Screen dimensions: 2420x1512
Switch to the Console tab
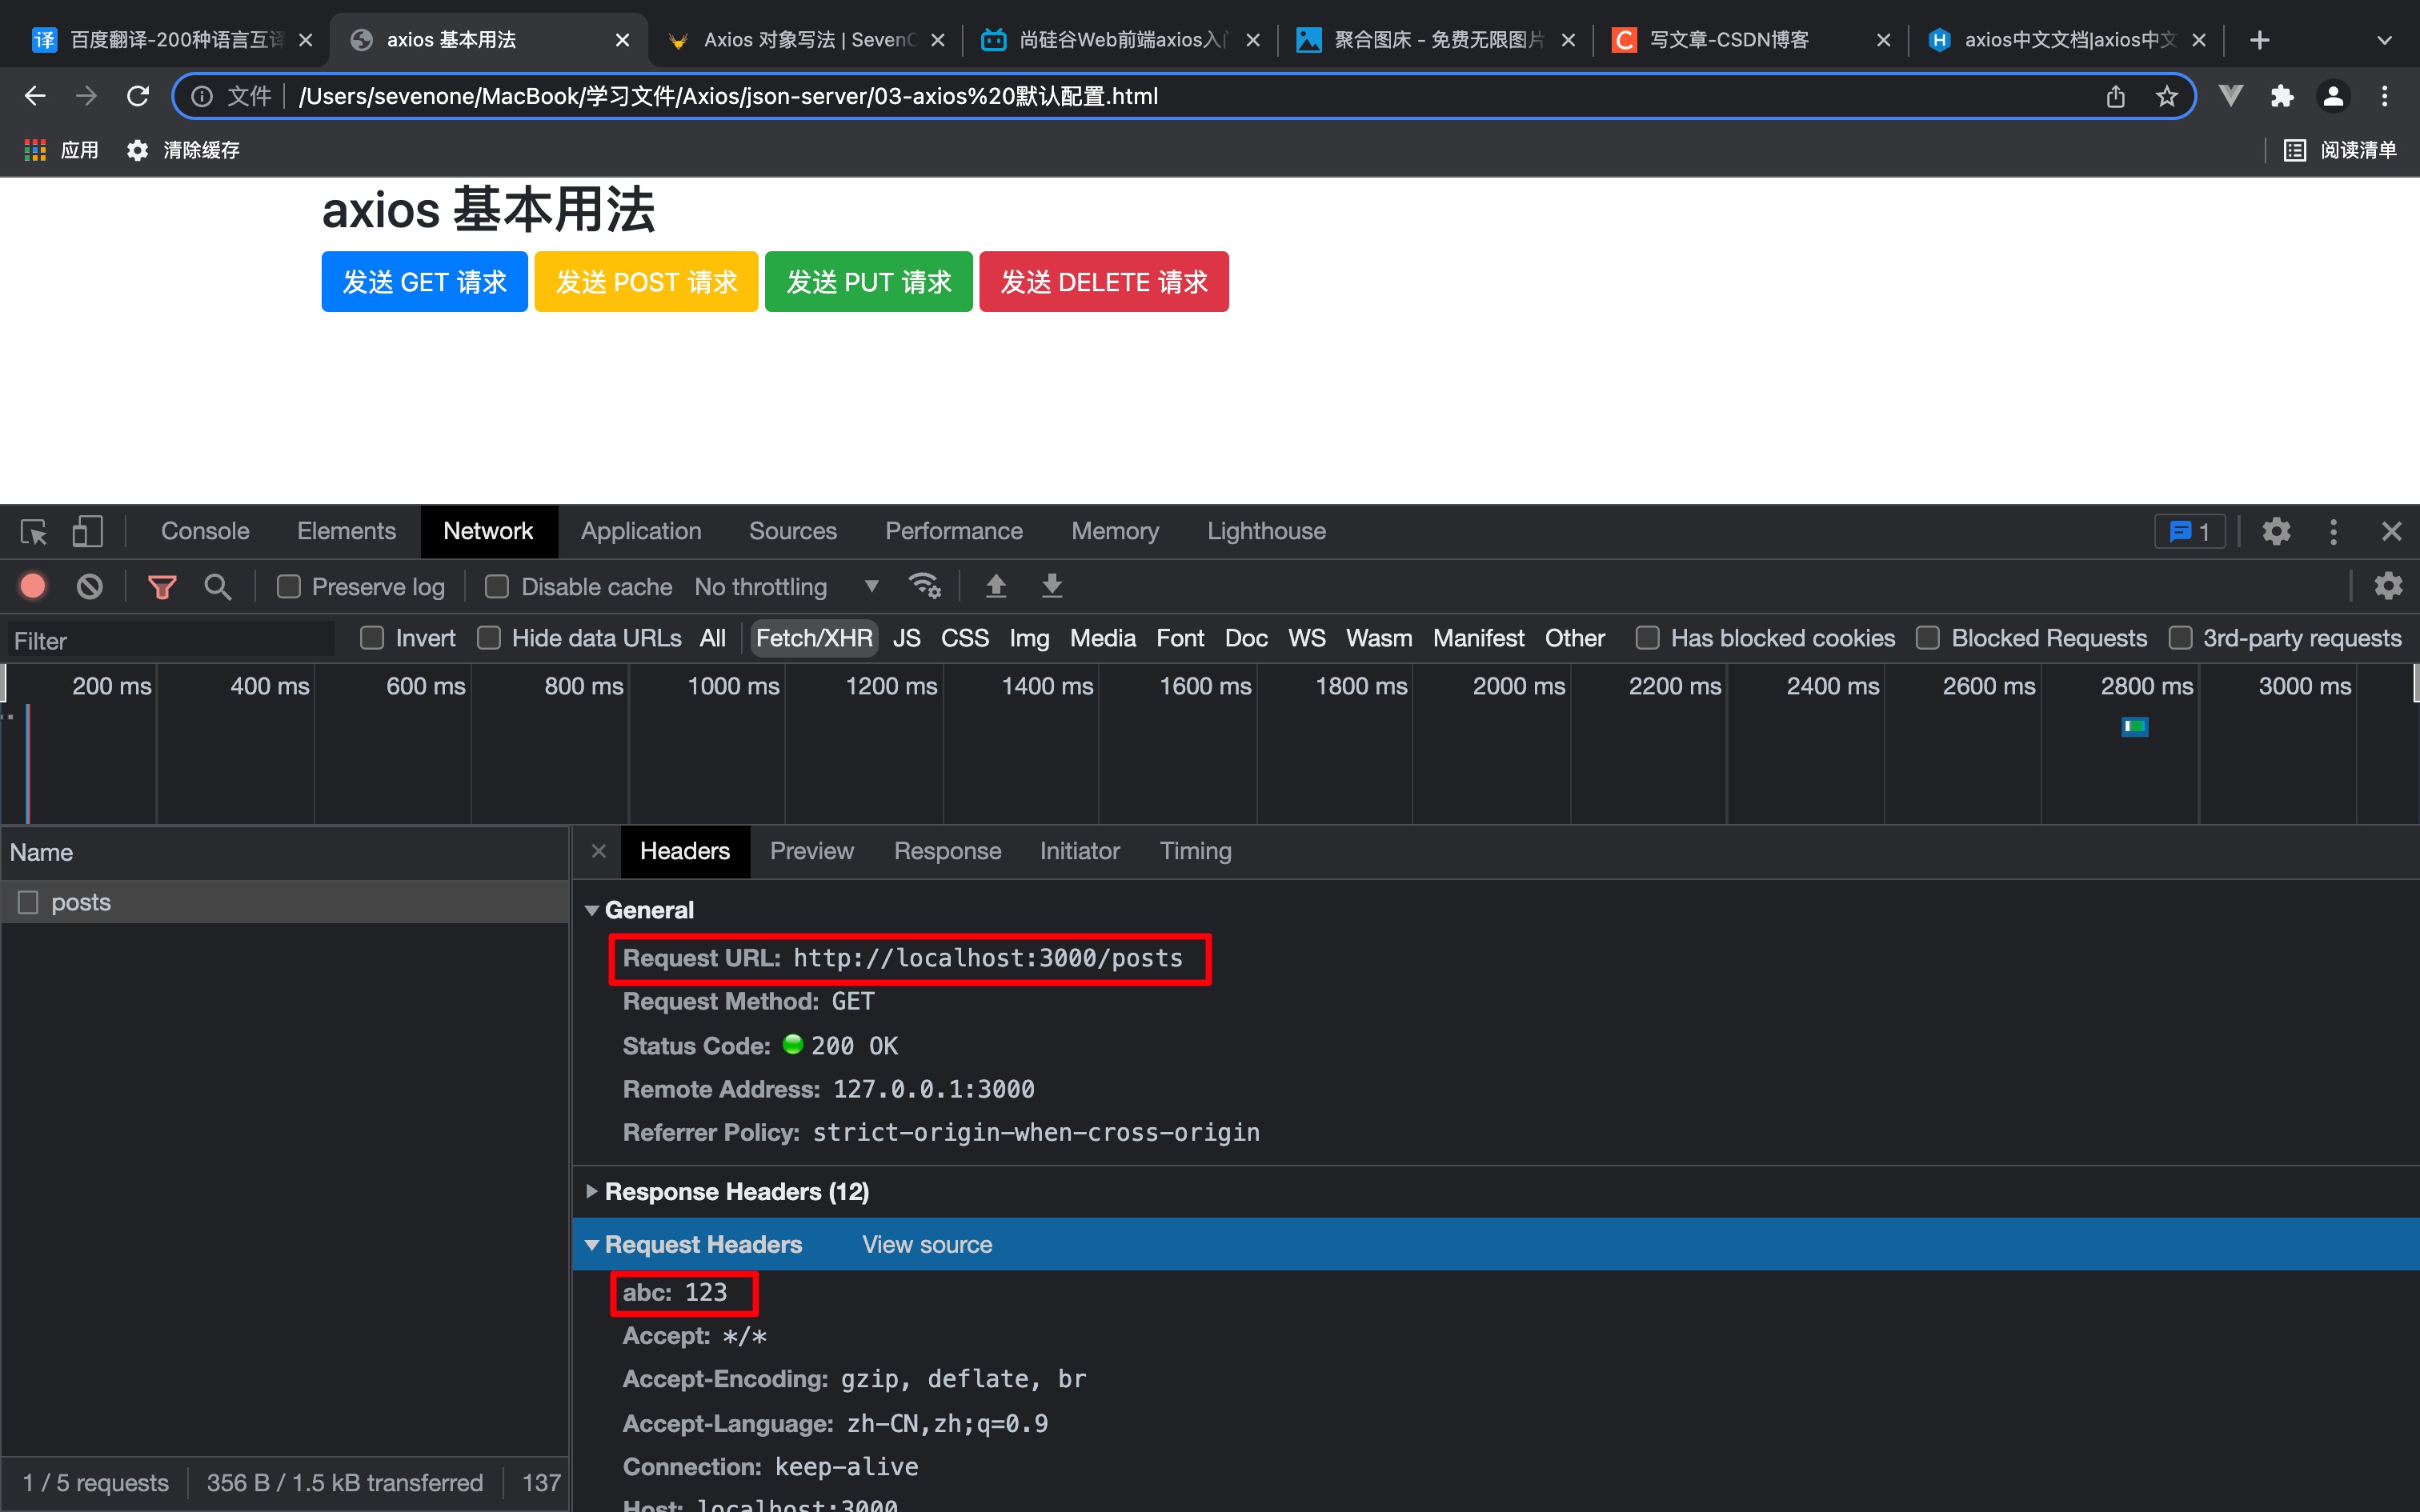tap(205, 531)
